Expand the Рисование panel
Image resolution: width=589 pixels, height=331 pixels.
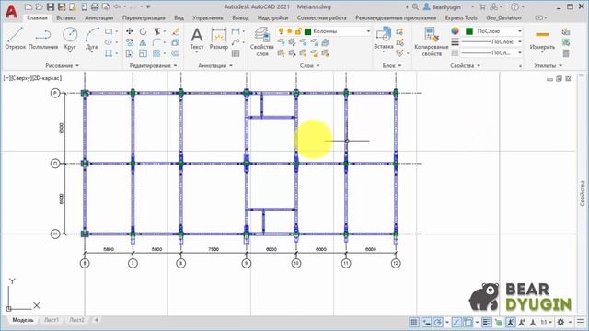pyautogui.click(x=62, y=65)
